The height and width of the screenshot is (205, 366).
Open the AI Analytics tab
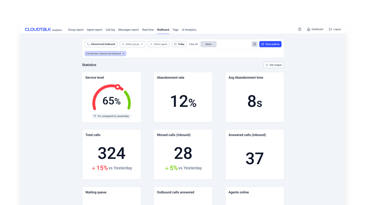pos(189,30)
